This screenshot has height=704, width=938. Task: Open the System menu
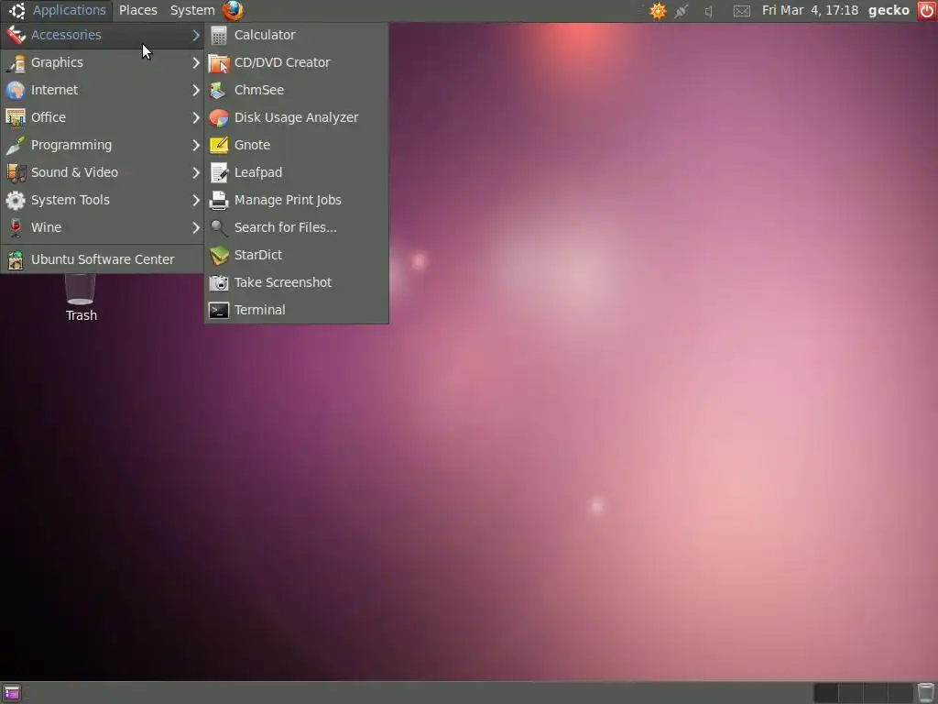(192, 10)
